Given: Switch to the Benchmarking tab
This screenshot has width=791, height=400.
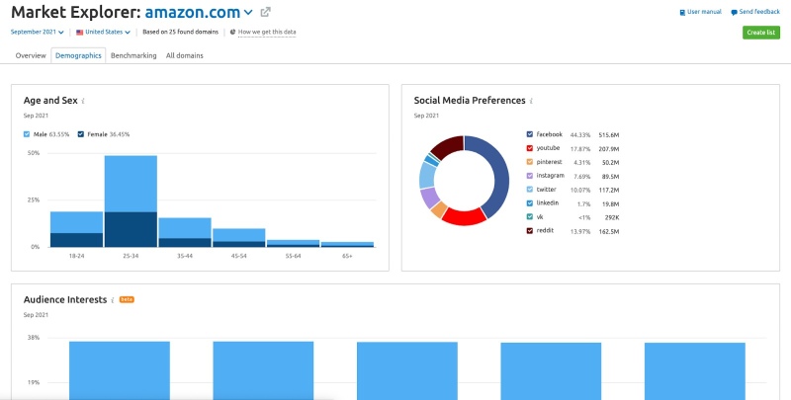Looking at the screenshot, I should [x=133, y=55].
